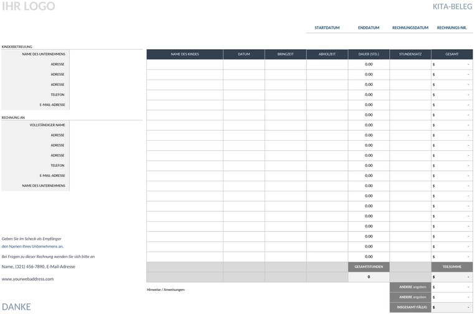475x314 pixels.
Task: Select the KITA-BELEG title
Action: pos(453,6)
